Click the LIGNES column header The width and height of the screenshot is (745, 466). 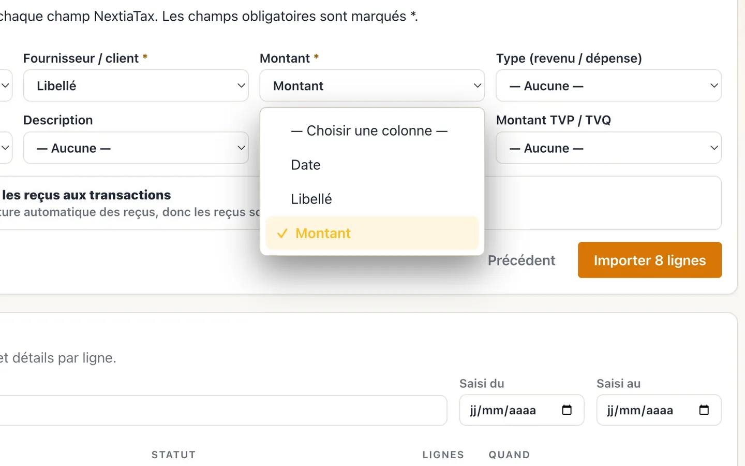coord(443,455)
